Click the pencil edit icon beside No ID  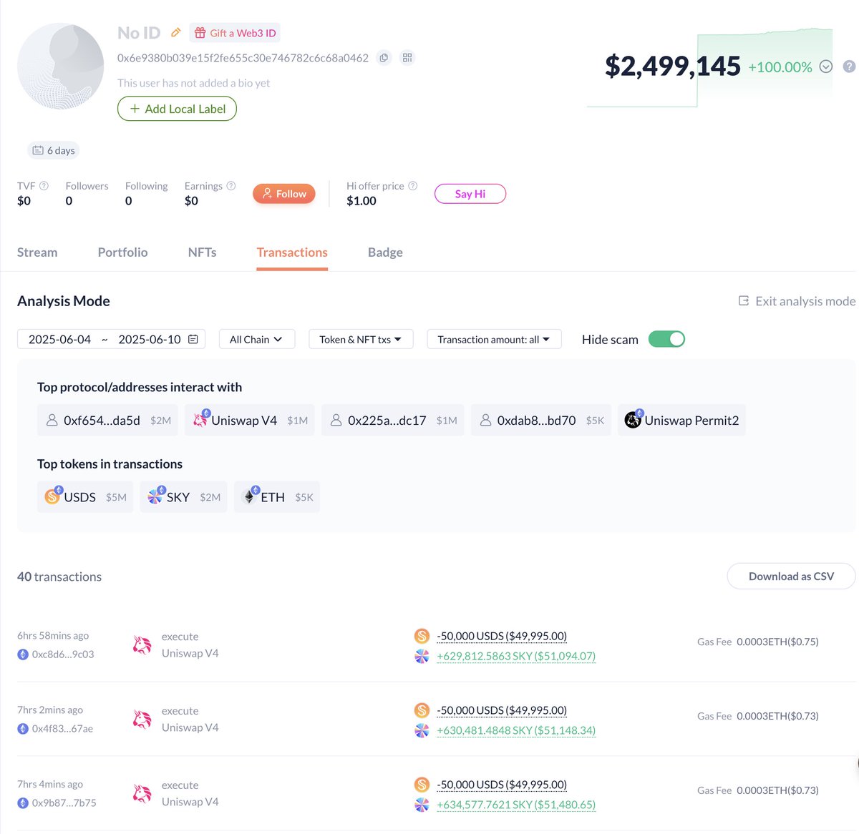coord(175,33)
